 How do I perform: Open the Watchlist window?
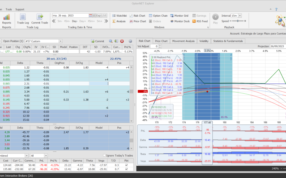tap(119, 16)
